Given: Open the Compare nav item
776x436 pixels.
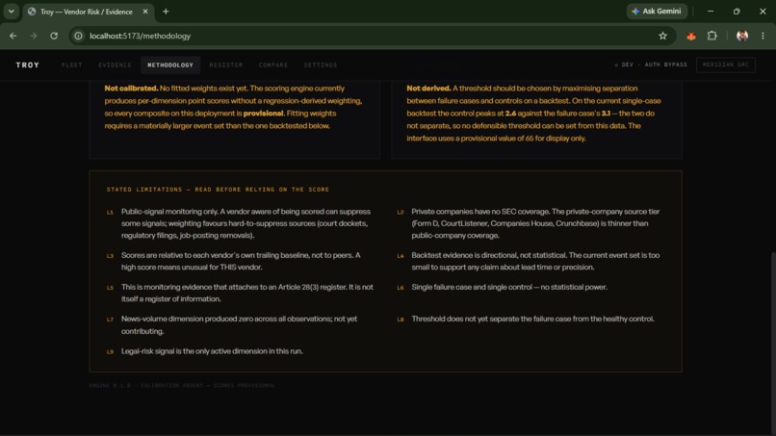Looking at the screenshot, I should click(273, 64).
